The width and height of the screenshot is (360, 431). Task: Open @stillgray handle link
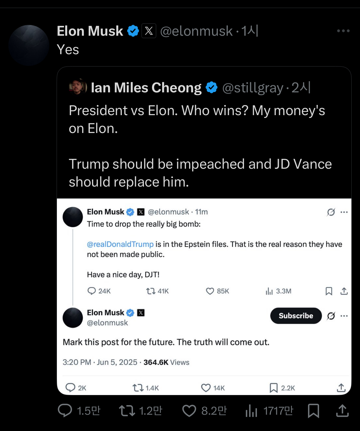[x=253, y=88]
